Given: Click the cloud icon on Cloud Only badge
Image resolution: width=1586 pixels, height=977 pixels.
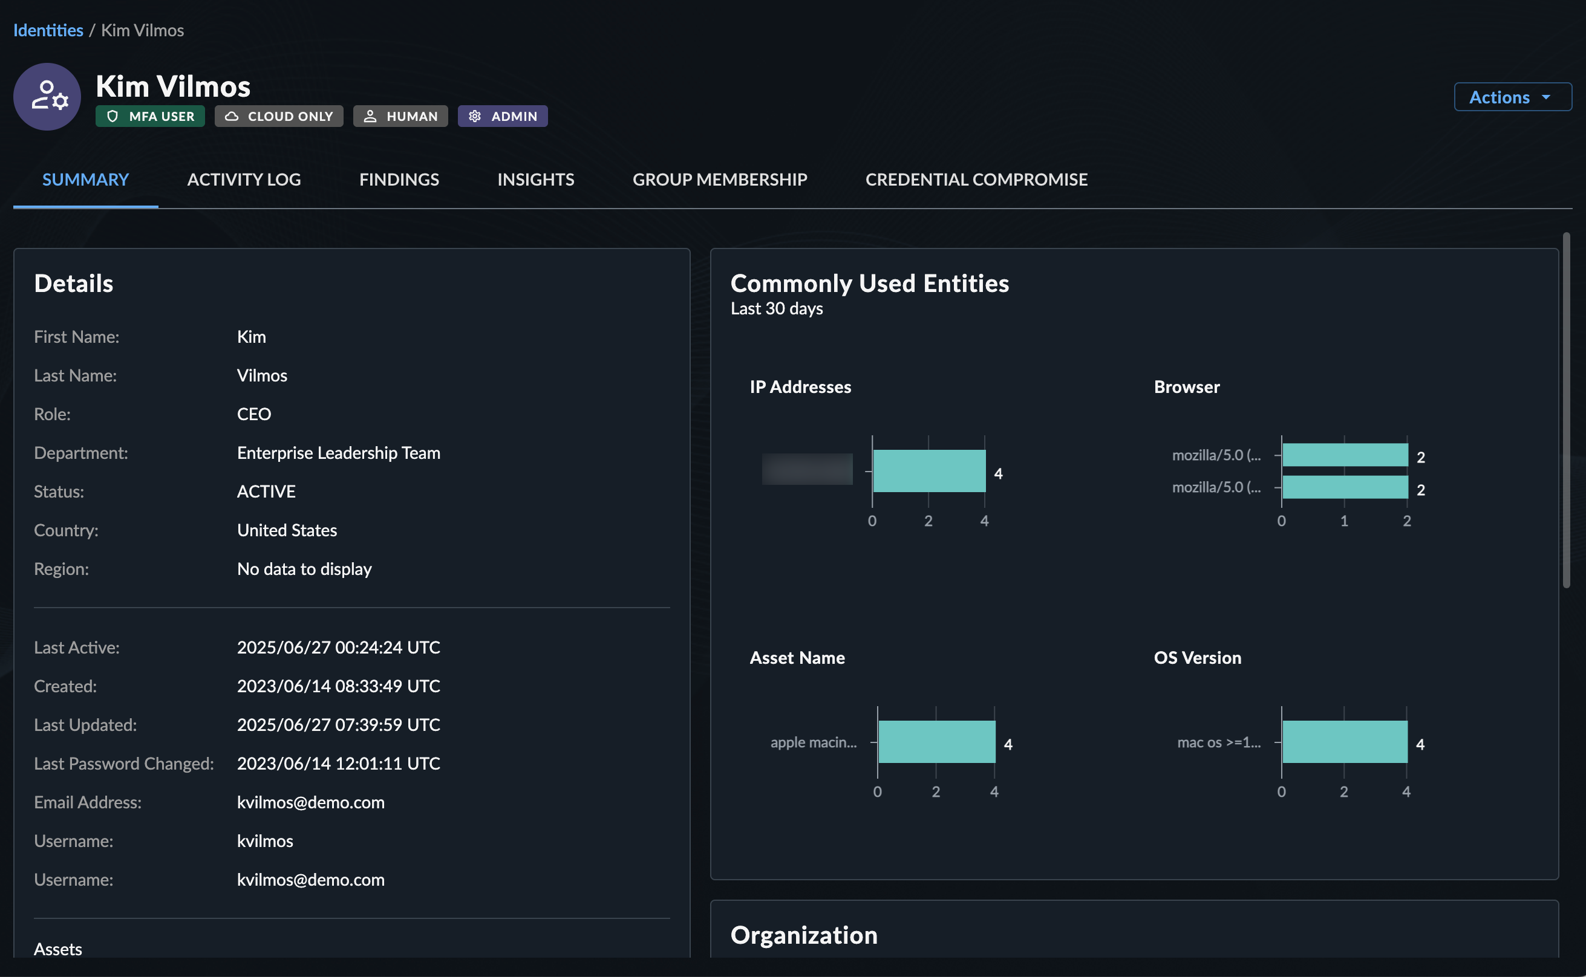Looking at the screenshot, I should [232, 116].
